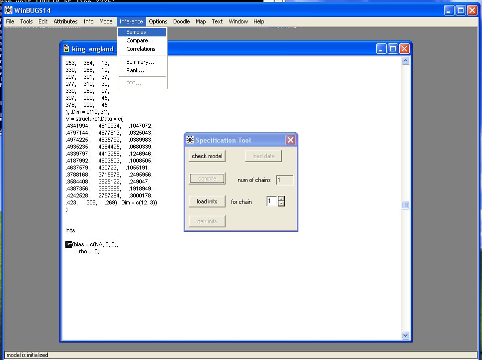Click the WinBUGS14 title bar application icon
The image size is (482, 360).
tap(8, 10)
